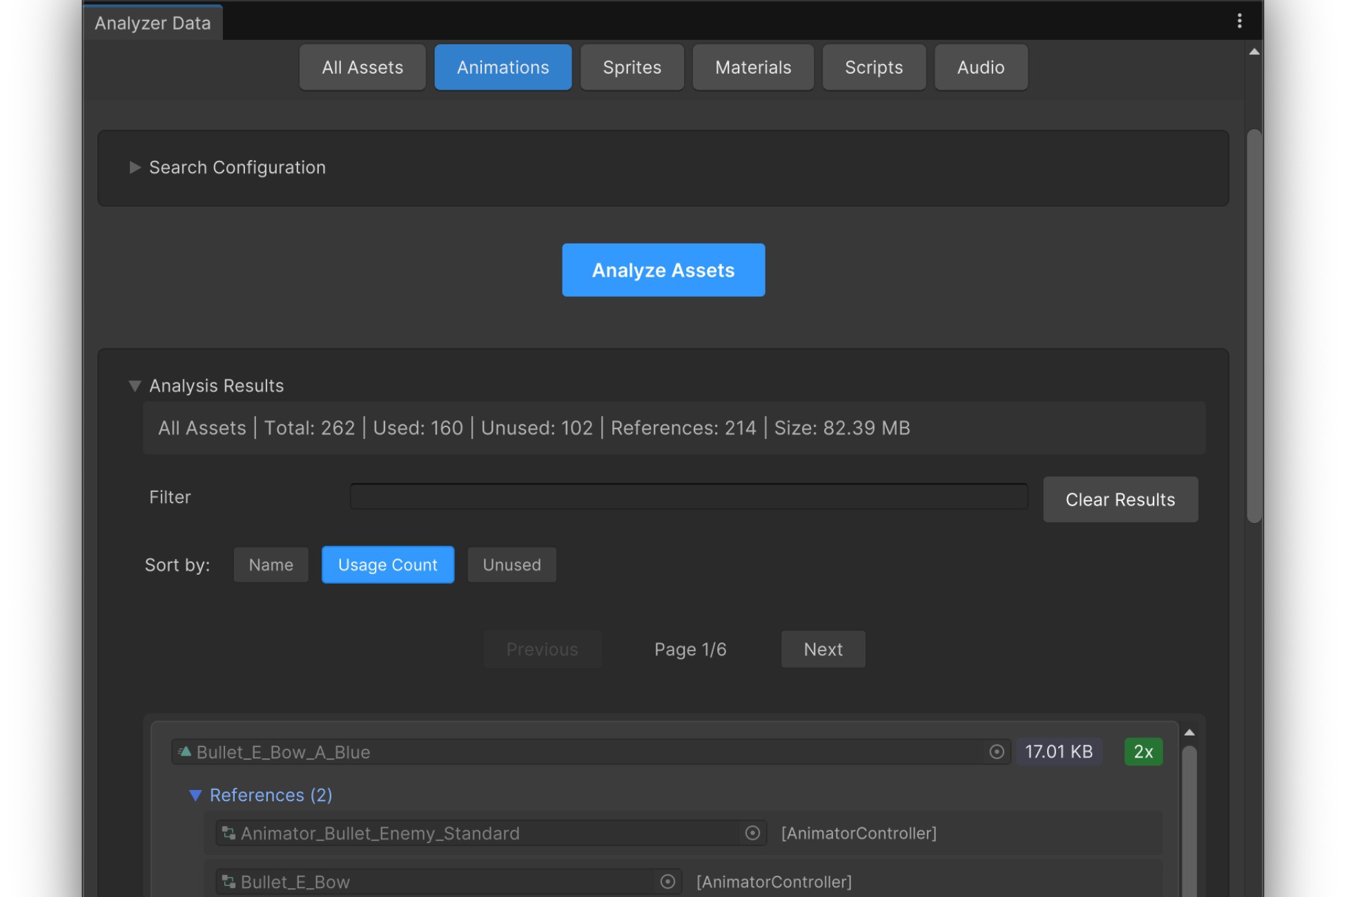The width and height of the screenshot is (1346, 897).
Task: Open the window options kebab menu
Action: pyautogui.click(x=1239, y=21)
